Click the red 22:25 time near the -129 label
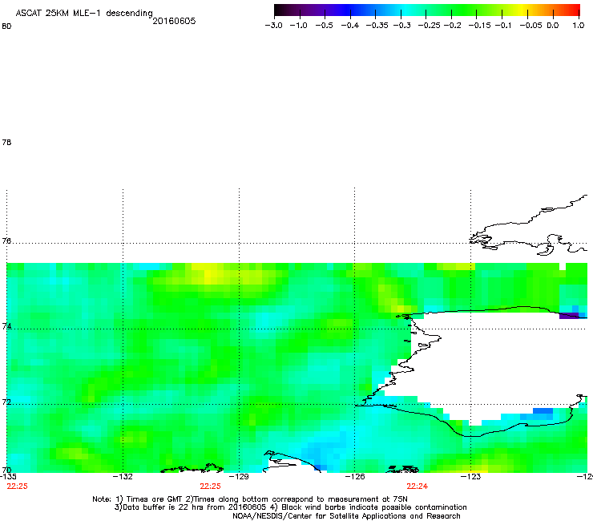 [210, 487]
